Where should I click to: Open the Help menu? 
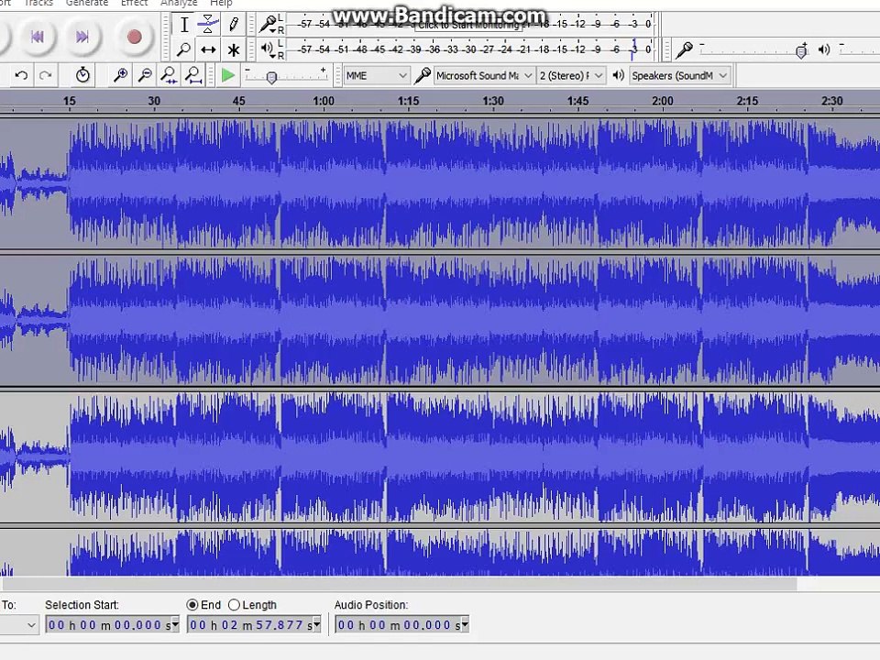click(x=221, y=3)
